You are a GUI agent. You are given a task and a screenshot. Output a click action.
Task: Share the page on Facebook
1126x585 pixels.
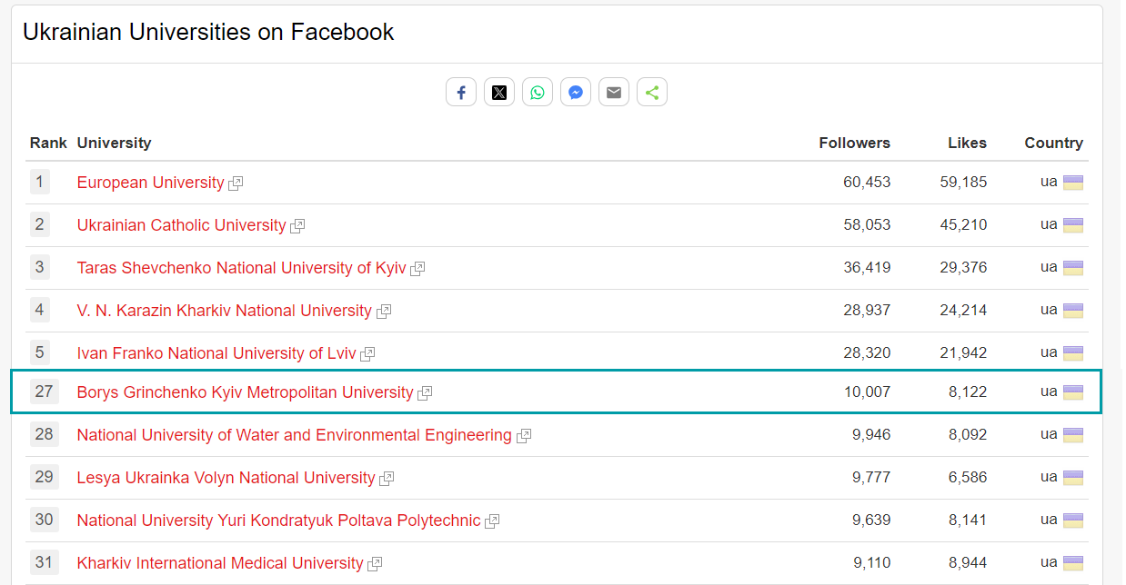pyautogui.click(x=461, y=92)
